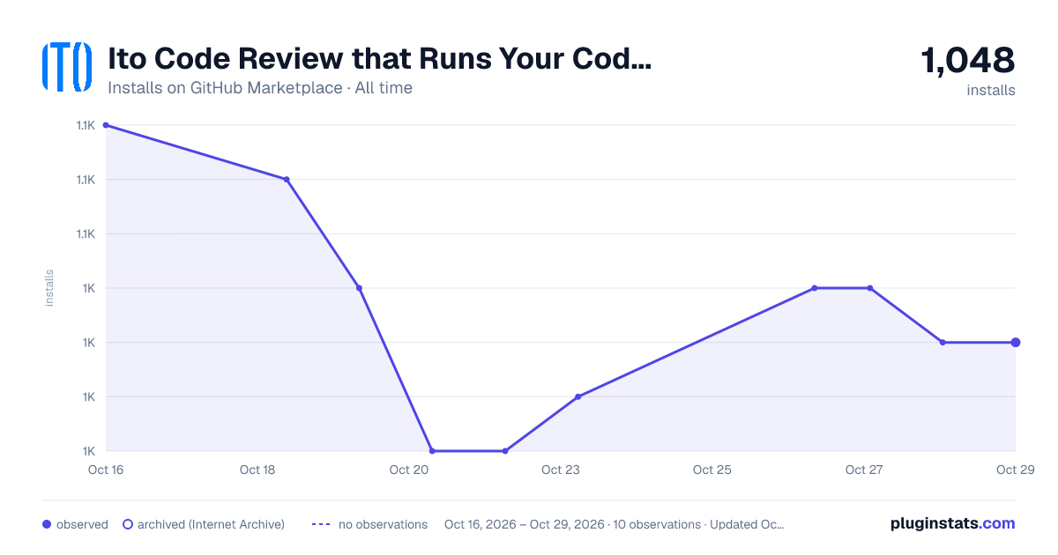The image size is (1058, 555).
Task: Click the 'installs' label under 1,048
Action: point(991,91)
